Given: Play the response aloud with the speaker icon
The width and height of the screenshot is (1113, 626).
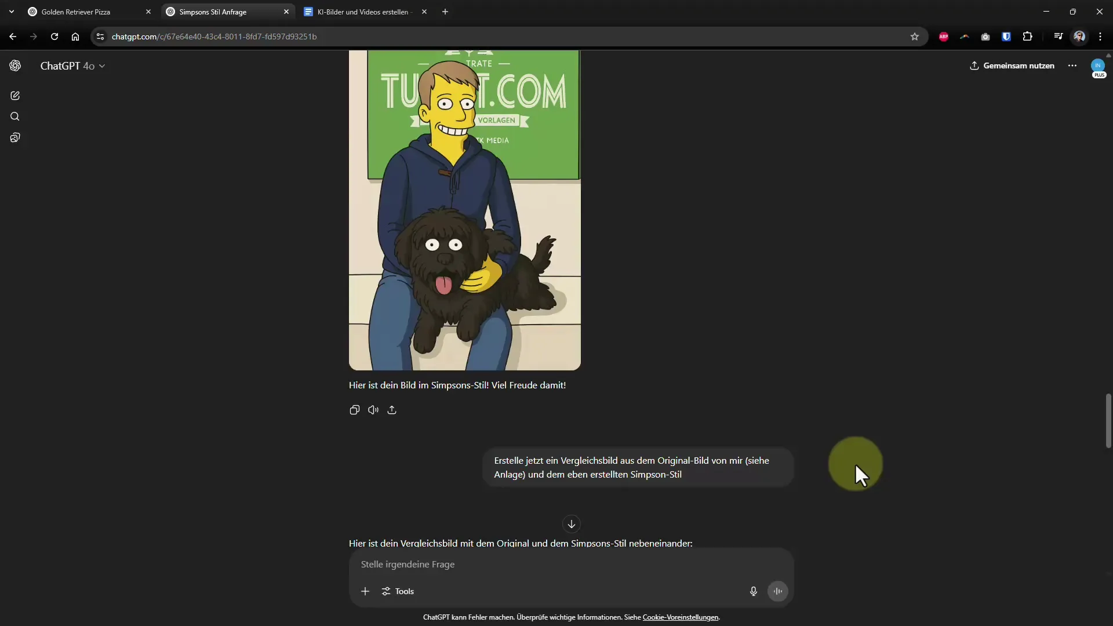Looking at the screenshot, I should point(373,410).
